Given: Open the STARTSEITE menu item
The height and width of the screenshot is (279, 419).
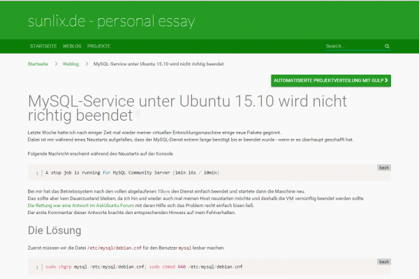Looking at the screenshot, I should [43, 46].
